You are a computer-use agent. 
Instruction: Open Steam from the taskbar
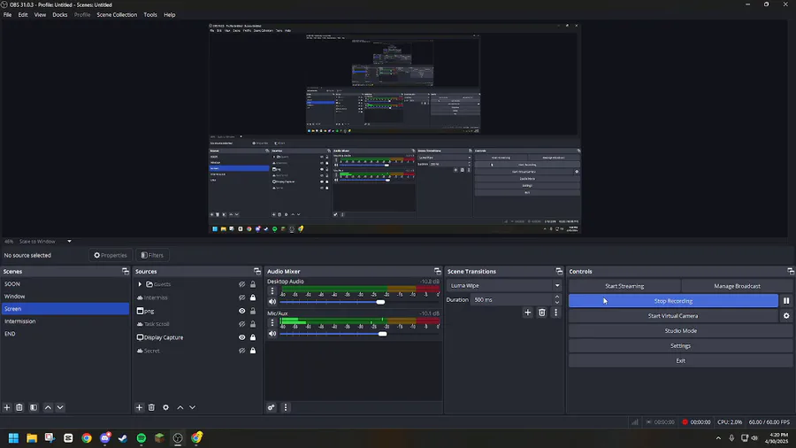[123, 438]
